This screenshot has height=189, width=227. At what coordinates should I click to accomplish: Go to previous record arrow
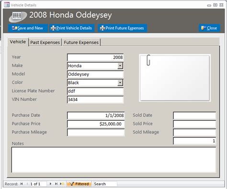27,184
